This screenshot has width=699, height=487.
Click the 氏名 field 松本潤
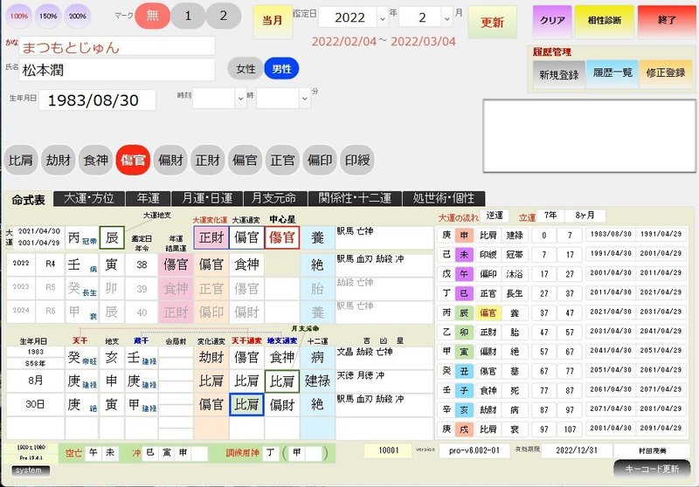[117, 70]
